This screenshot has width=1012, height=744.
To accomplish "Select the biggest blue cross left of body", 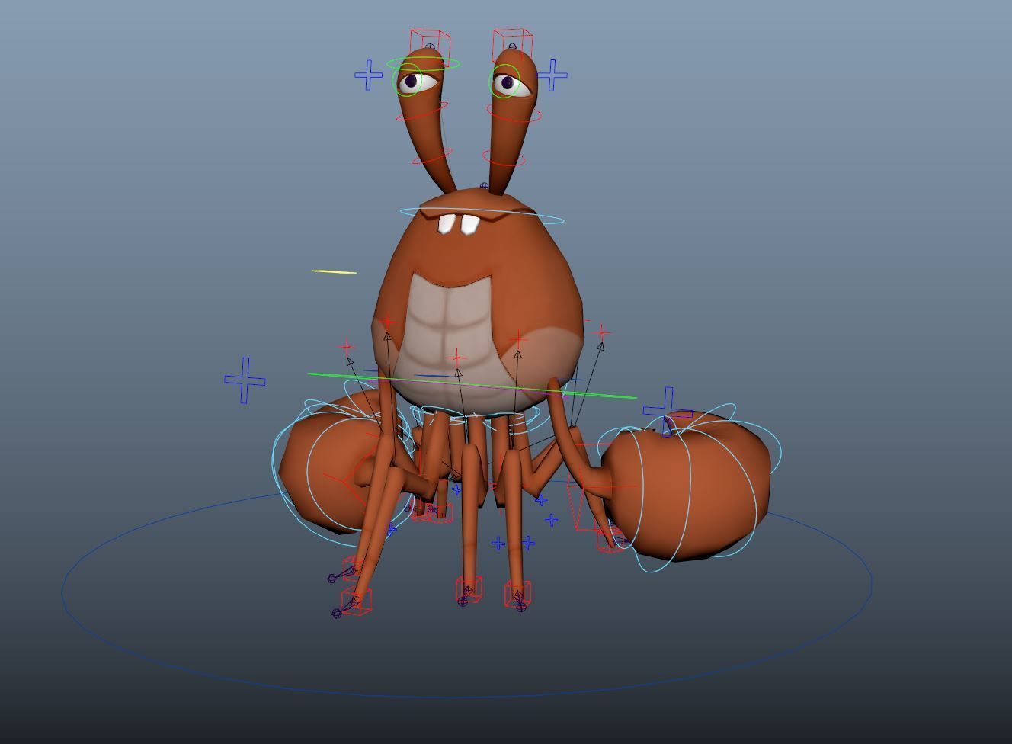I will [x=245, y=380].
